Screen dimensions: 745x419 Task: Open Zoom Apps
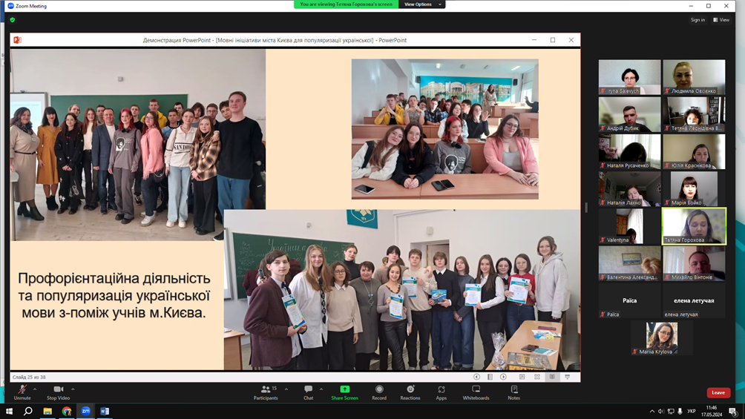442,392
